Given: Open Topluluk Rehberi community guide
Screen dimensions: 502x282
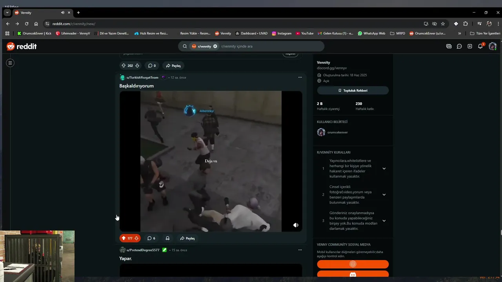Looking at the screenshot, I should (353, 90).
